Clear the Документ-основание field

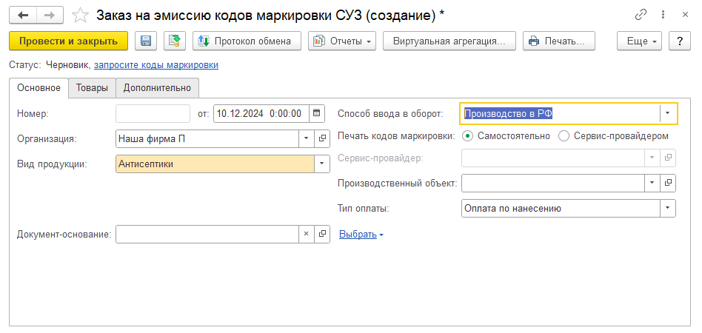coord(307,235)
